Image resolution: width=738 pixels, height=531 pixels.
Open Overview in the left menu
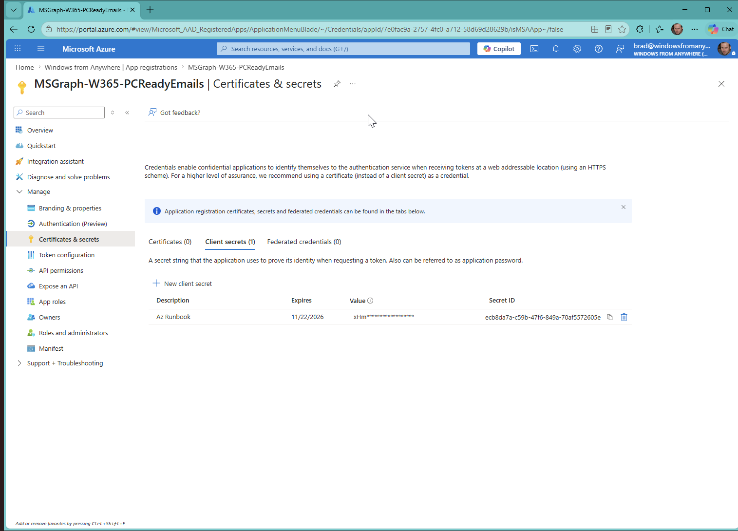coord(40,130)
